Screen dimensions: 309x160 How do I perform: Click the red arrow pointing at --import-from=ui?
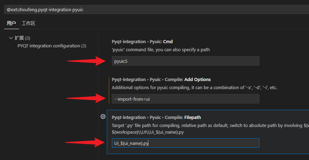click(86, 99)
